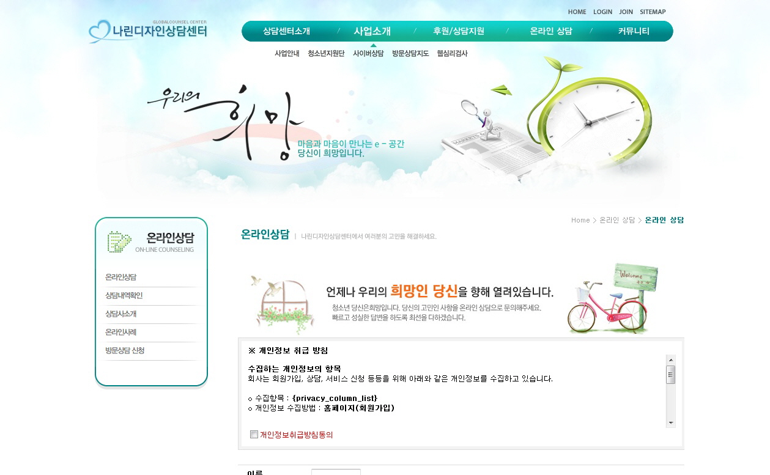The image size is (770, 475).
Task: Check the 개인정보취급방침동의 checkbox
Action: tap(254, 435)
